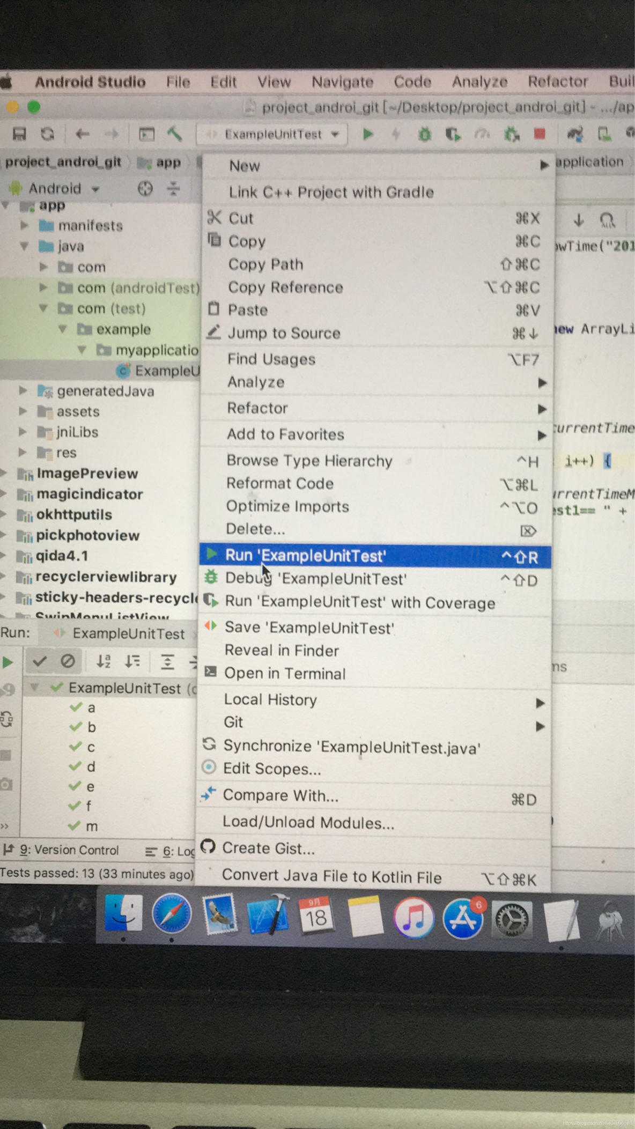Select the magicindicator module
The width and height of the screenshot is (635, 1129).
point(90,494)
